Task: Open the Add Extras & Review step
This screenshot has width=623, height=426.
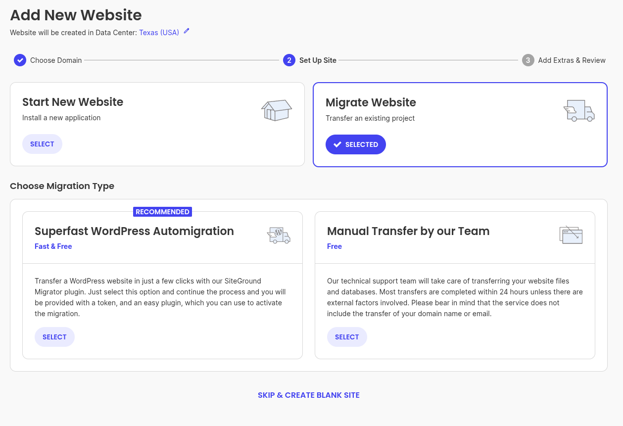Action: coord(572,60)
